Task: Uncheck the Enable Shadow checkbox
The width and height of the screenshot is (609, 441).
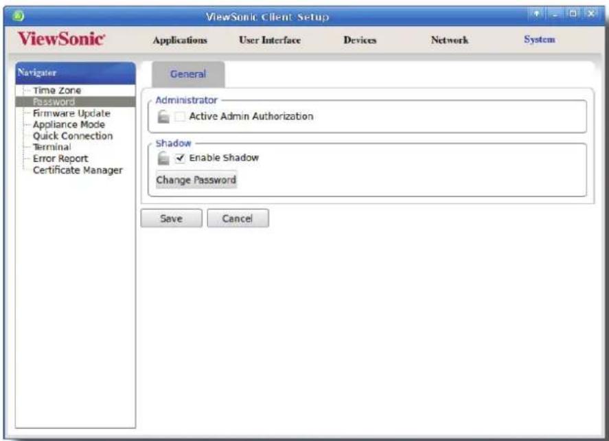Action: click(x=180, y=158)
